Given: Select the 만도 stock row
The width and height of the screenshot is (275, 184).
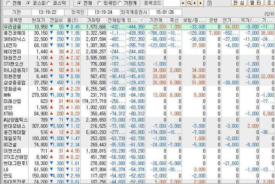Looking at the screenshot, I should tap(139, 176).
